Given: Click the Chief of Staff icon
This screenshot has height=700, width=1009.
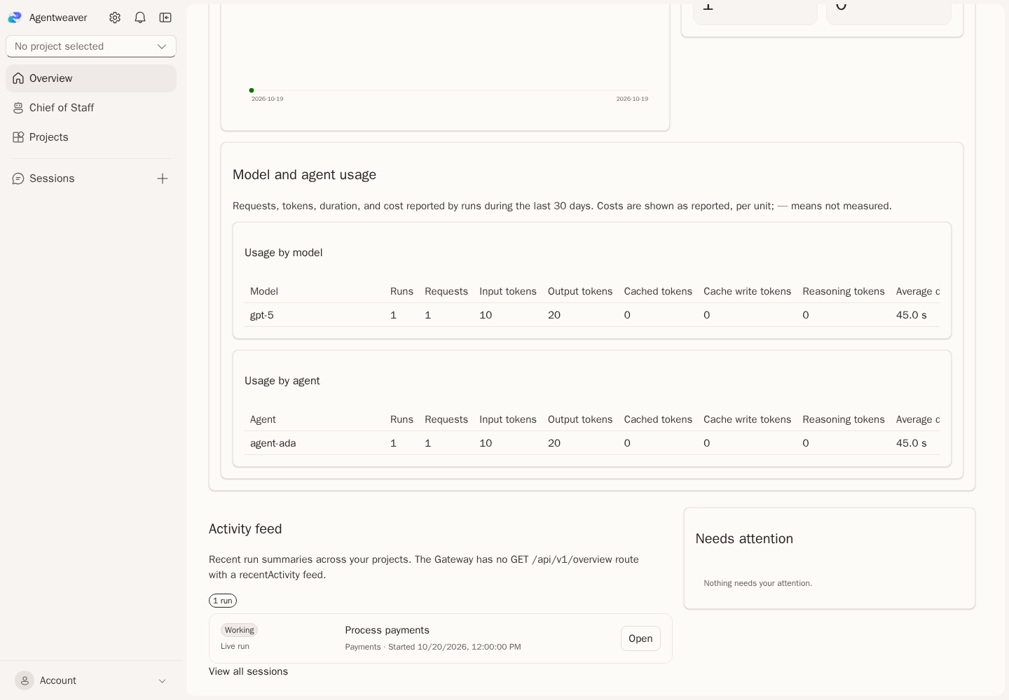Looking at the screenshot, I should point(18,108).
